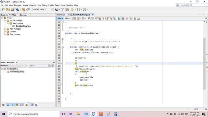Click the Save All toolbar icon
This screenshot has height=117, width=208.
17,9
